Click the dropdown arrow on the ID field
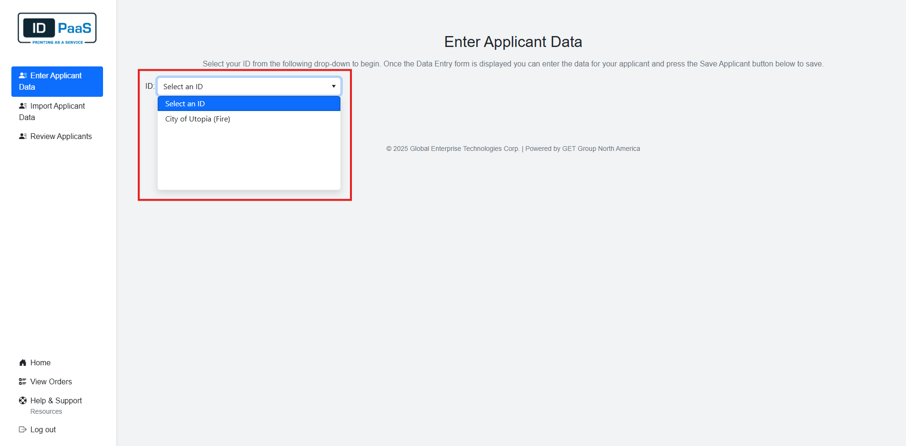Image resolution: width=906 pixels, height=446 pixels. [333, 86]
